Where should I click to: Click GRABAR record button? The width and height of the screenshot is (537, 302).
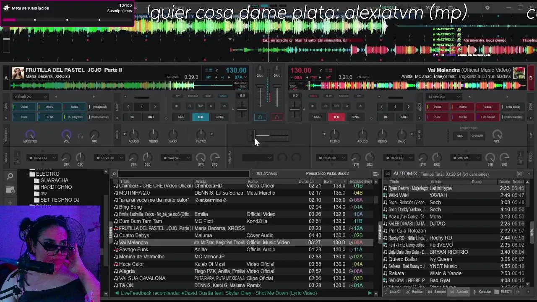coord(477,135)
